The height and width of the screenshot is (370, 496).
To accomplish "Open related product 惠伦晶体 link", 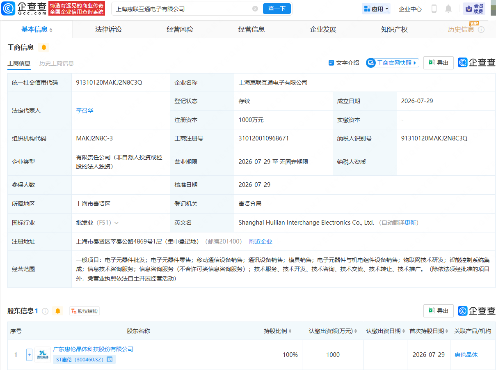I will (x=466, y=355).
